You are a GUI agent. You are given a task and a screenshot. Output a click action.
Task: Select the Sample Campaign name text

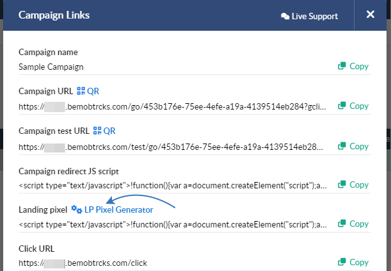tap(51, 67)
